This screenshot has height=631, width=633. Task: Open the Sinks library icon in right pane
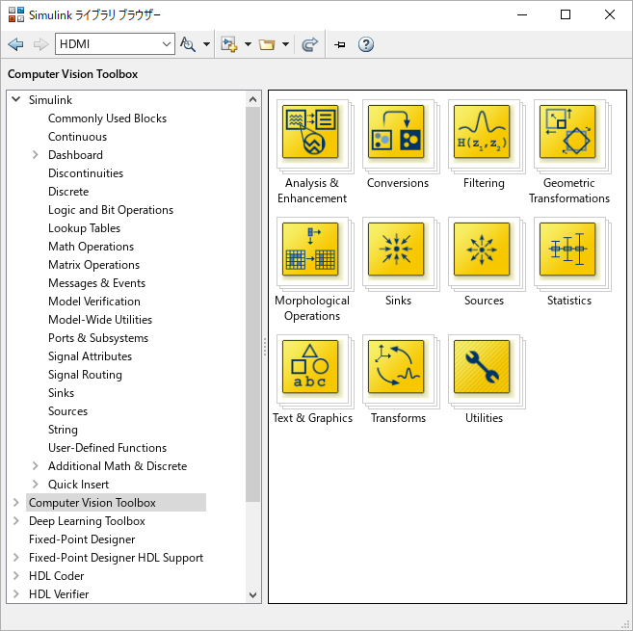pyautogui.click(x=396, y=250)
